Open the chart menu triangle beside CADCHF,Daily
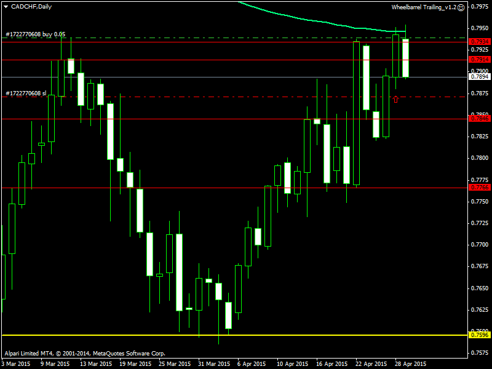 point(6,7)
